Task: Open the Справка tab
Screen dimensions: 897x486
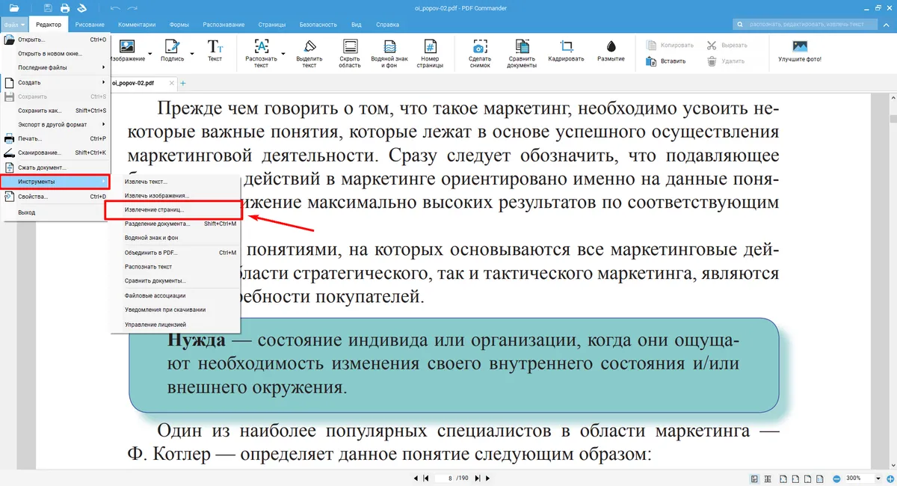Action: [387, 25]
